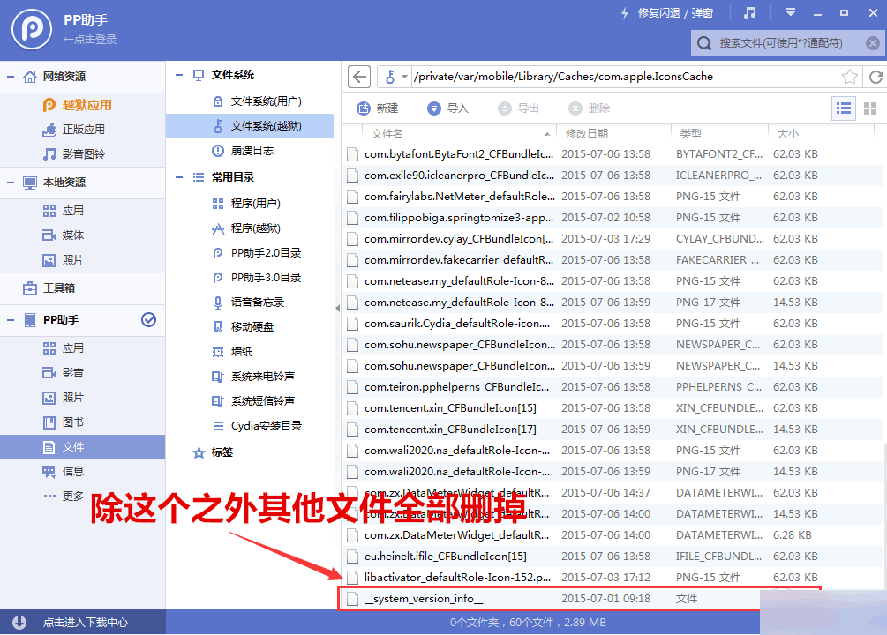Open 图书 under PP助手 device
Image resolution: width=887 pixels, height=635 pixels.
(64, 422)
